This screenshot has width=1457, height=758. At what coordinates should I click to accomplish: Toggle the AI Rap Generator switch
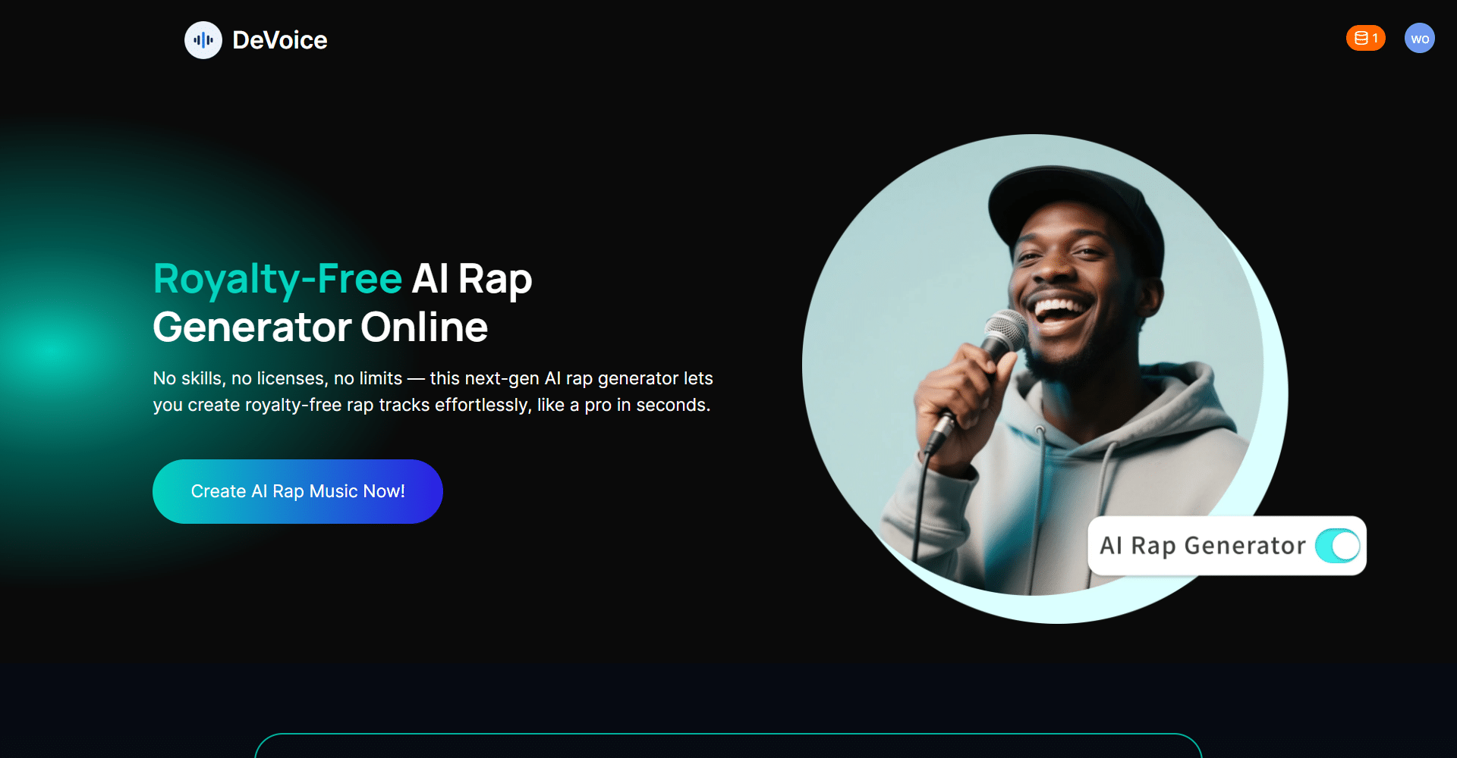[x=1337, y=546]
